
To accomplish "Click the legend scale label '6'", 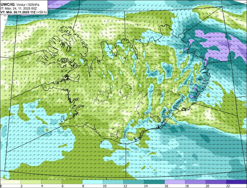I will [x=62, y=186].
